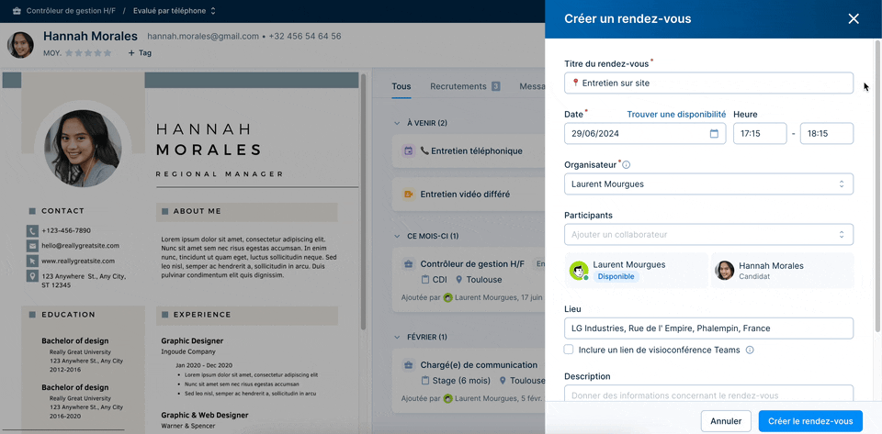Screen dimensions: 882x434
Task: Click the info icon next to Organisateur
Action: click(626, 165)
